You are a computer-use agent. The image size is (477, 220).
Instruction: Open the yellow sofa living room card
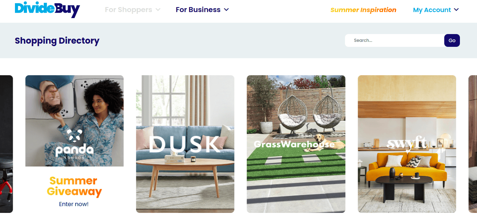[407, 144]
